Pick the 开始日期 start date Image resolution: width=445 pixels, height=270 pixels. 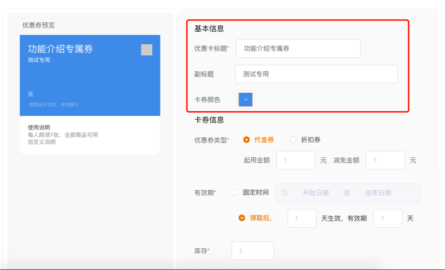pyautogui.click(x=315, y=193)
